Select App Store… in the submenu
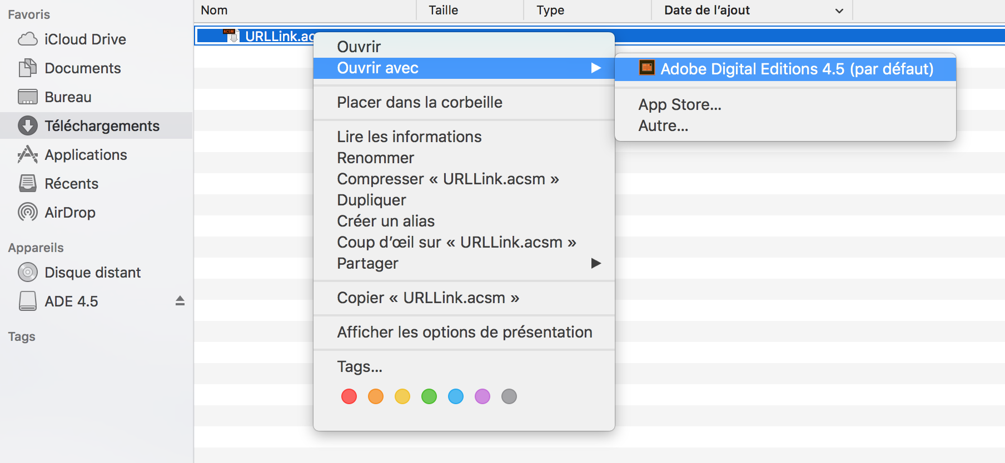This screenshot has width=1005, height=463. pyautogui.click(x=679, y=105)
